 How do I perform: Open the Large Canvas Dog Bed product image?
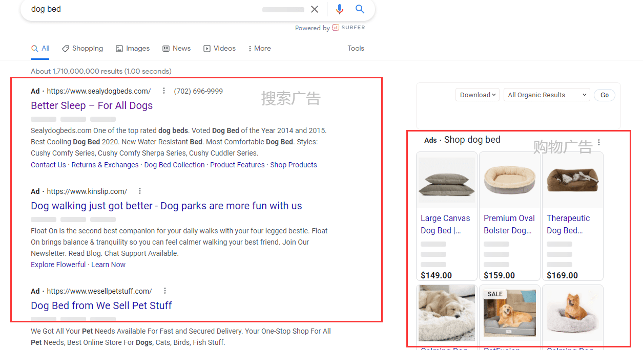[447, 180]
